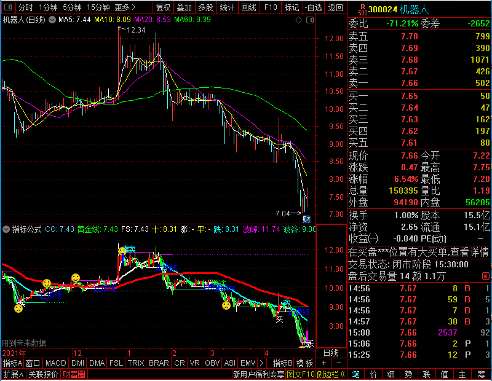492x381 pixels.
Task: Open the 模板 template button
Action: 304,363
